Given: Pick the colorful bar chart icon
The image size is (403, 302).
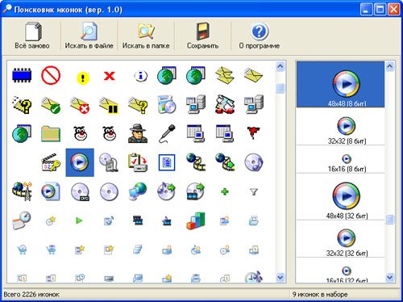Looking at the screenshot, I should (x=196, y=220).
